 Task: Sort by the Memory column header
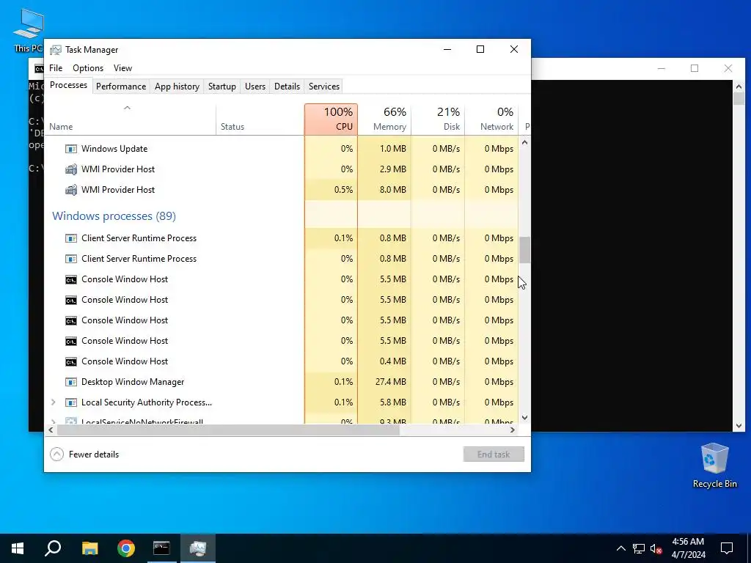click(384, 119)
